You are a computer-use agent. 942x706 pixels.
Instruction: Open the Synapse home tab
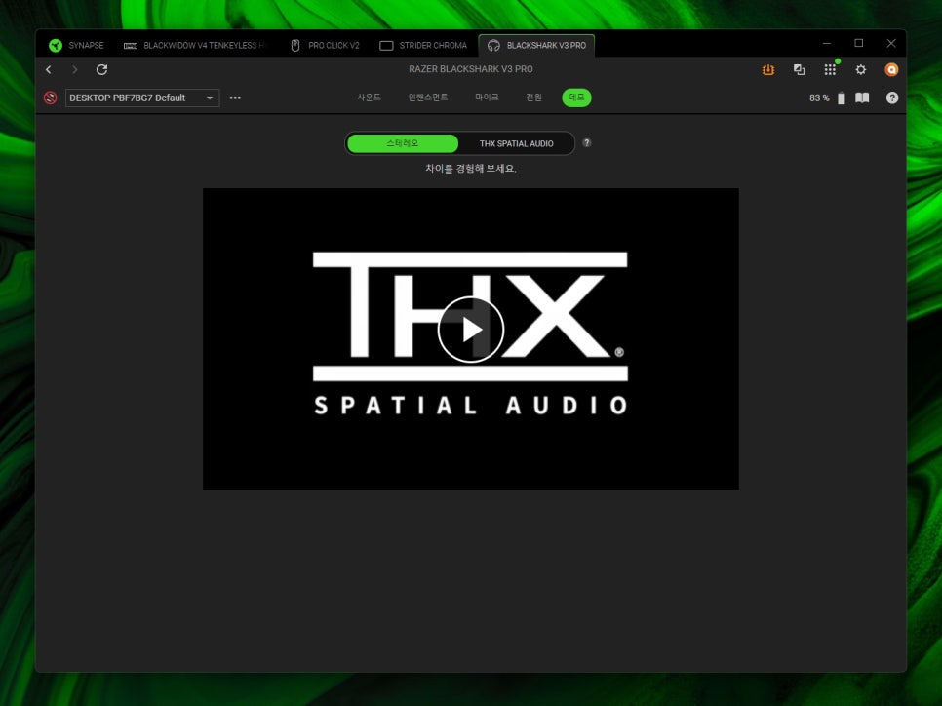coord(76,45)
